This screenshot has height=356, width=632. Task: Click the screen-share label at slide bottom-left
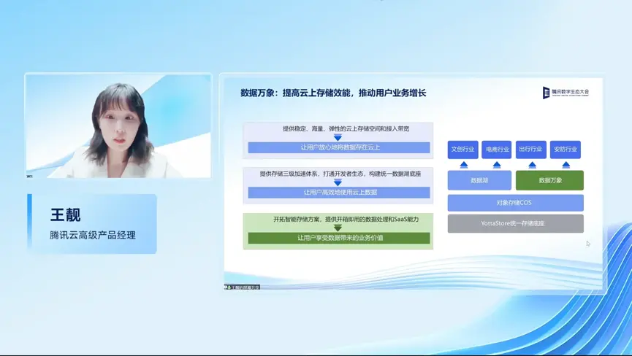pyautogui.click(x=243, y=287)
